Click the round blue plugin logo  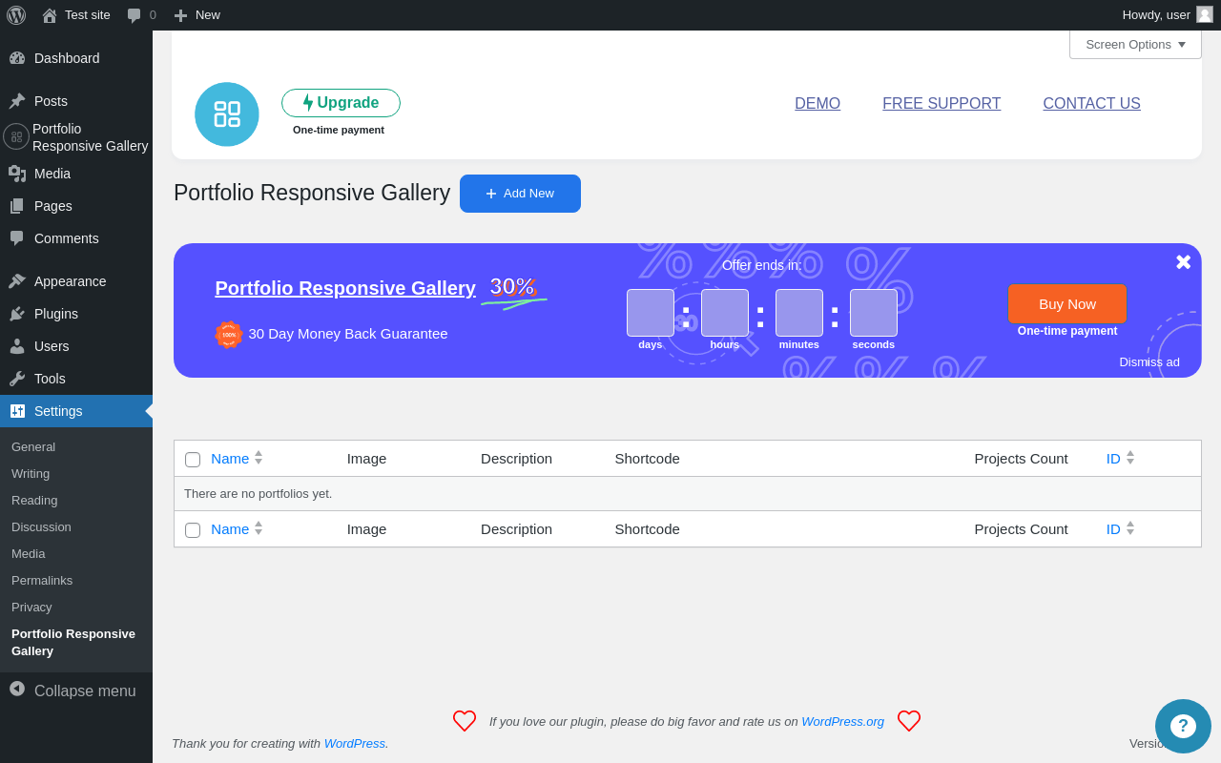click(227, 114)
